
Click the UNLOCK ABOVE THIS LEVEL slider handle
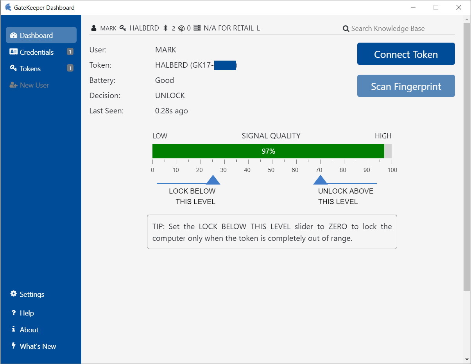[321, 180]
